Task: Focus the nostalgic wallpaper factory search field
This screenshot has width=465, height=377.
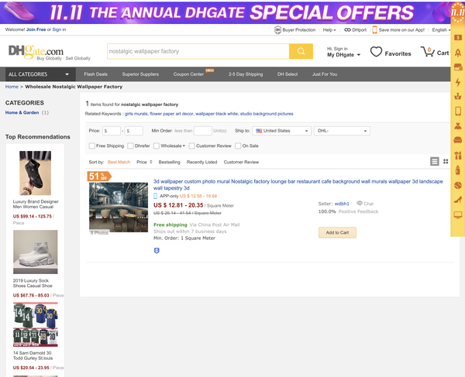Action: click(198, 51)
